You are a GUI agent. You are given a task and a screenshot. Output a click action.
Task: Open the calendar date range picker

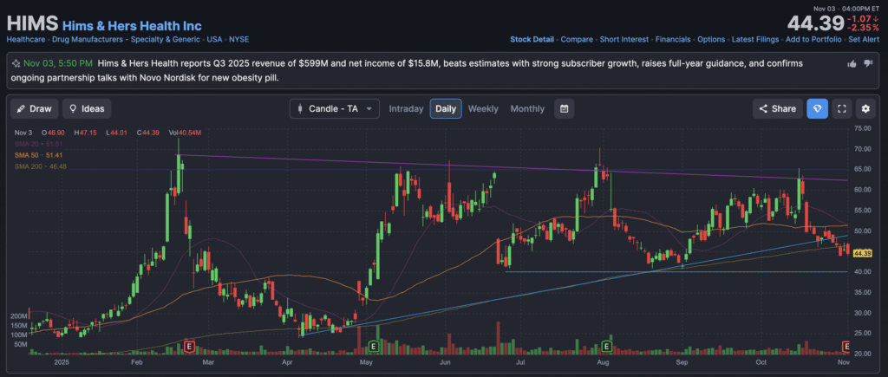coord(564,108)
